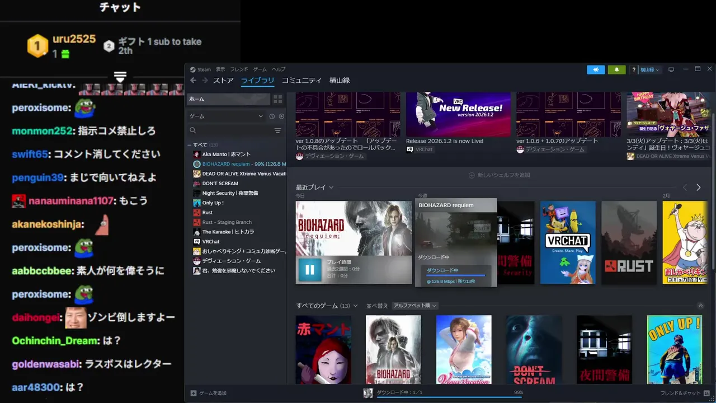Open the アルファベット順 sort dropdown

(x=414, y=306)
